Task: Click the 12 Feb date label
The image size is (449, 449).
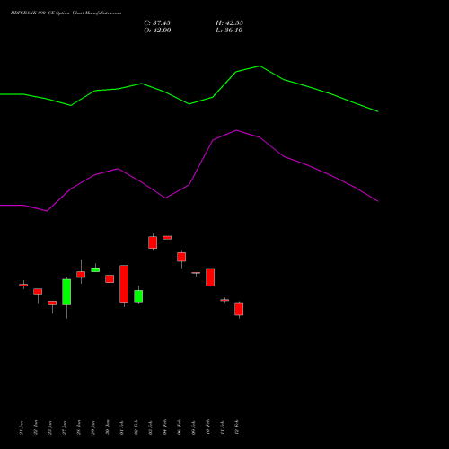Action: click(x=236, y=427)
